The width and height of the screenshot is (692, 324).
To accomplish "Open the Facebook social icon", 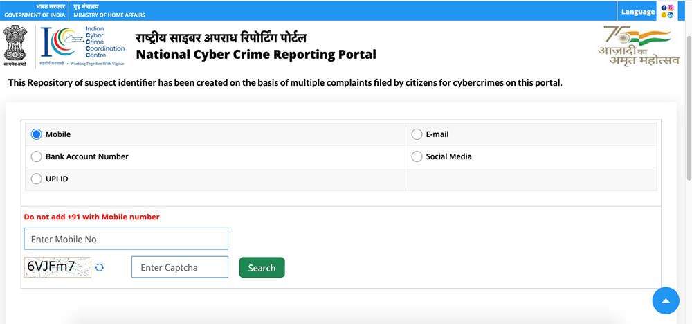I will [x=664, y=8].
